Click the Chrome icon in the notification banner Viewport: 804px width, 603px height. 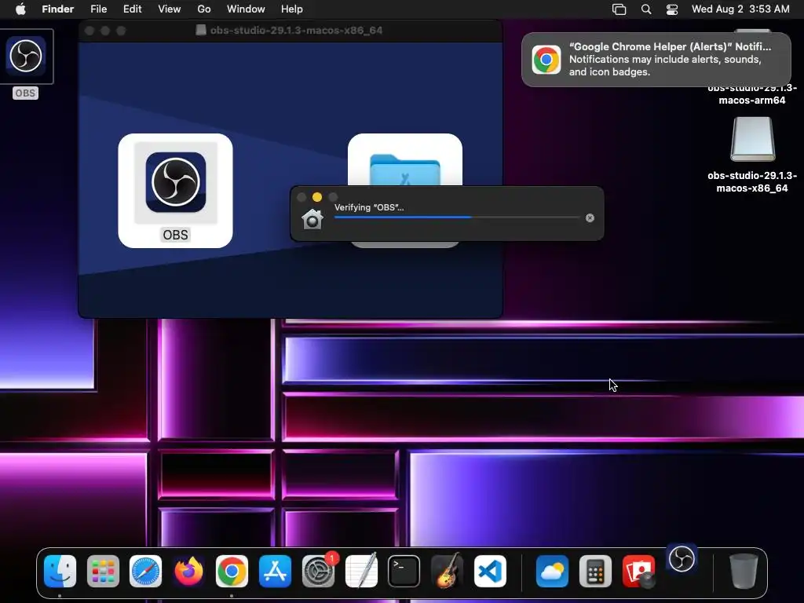point(546,60)
